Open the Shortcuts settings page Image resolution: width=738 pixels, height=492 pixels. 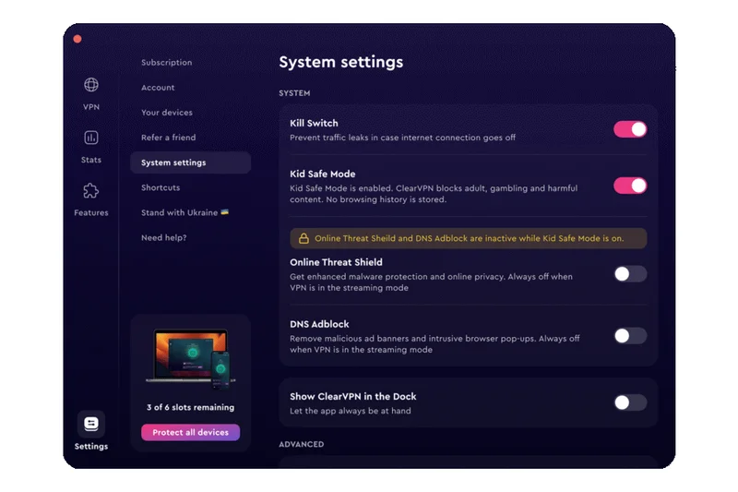point(161,187)
